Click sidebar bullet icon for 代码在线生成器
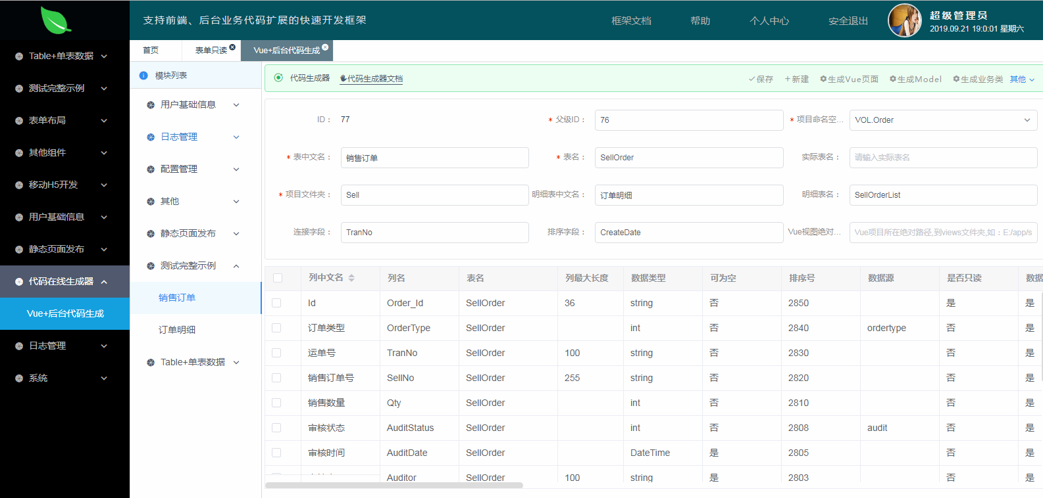1043x498 pixels. click(19, 282)
